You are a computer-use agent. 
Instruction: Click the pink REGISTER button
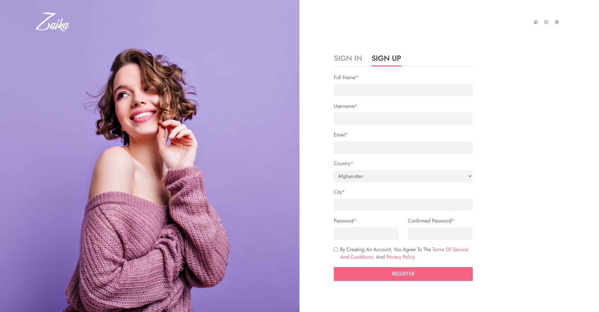[403, 274]
